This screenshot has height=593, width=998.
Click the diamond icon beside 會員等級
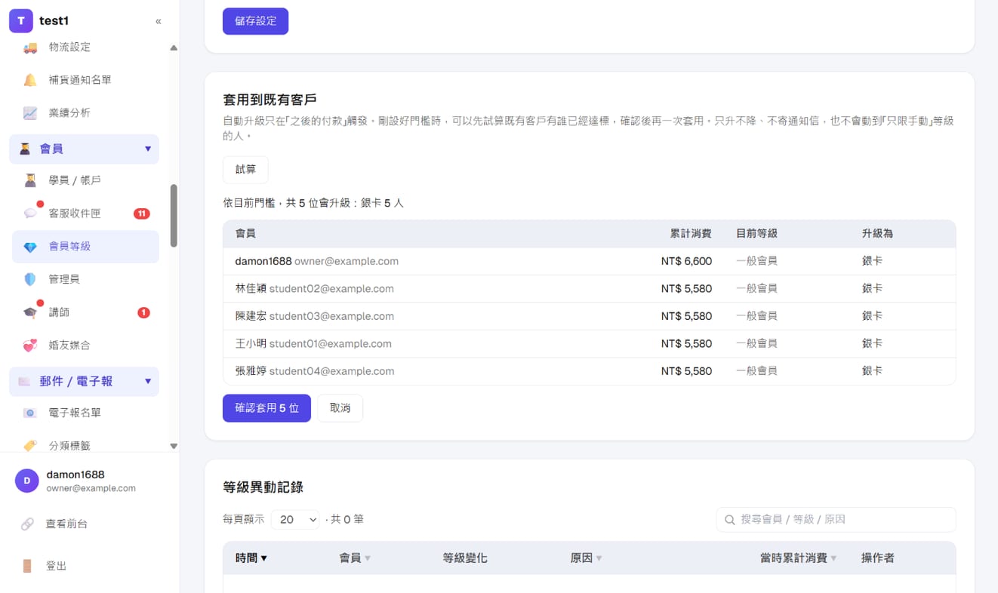30,247
